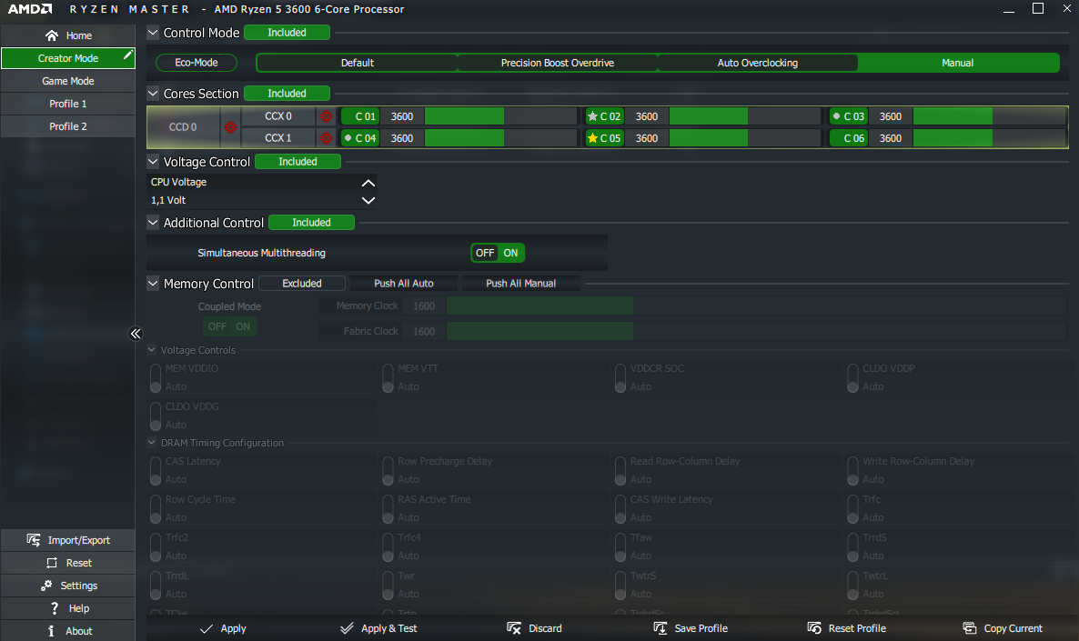
Task: Click the Apply checkmark icon
Action: 206,628
